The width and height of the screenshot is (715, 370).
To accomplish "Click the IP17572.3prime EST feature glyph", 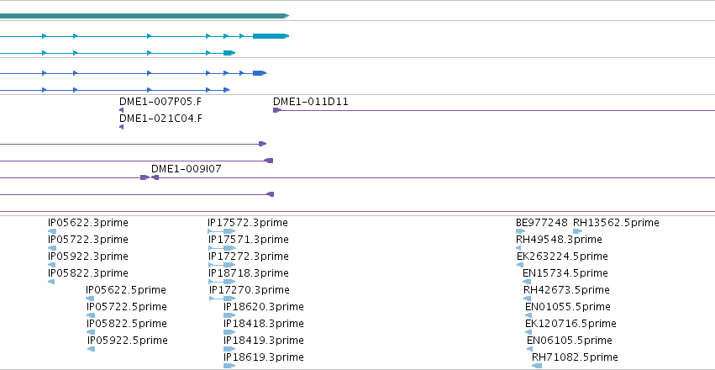I will coord(222,231).
